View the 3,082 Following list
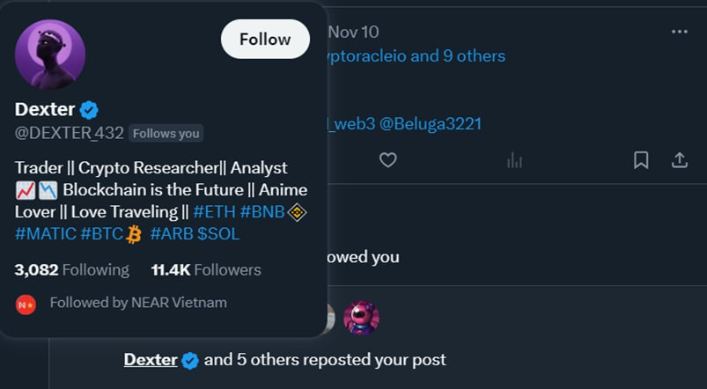Viewport: 707px width, 389px height. 72,269
